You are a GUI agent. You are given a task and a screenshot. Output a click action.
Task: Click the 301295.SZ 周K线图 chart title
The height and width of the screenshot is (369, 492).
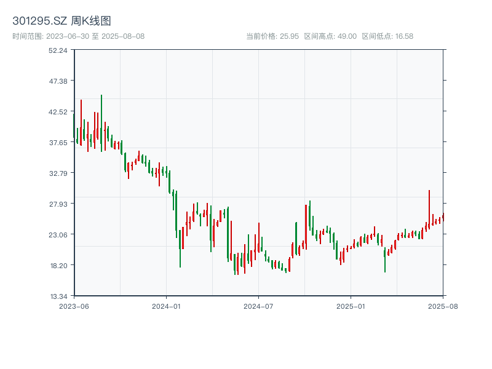coord(61,22)
